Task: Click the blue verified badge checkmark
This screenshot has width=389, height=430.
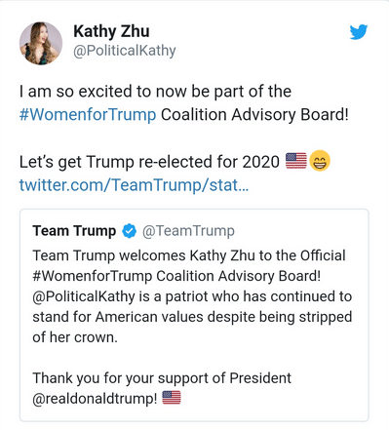Action: click(130, 231)
